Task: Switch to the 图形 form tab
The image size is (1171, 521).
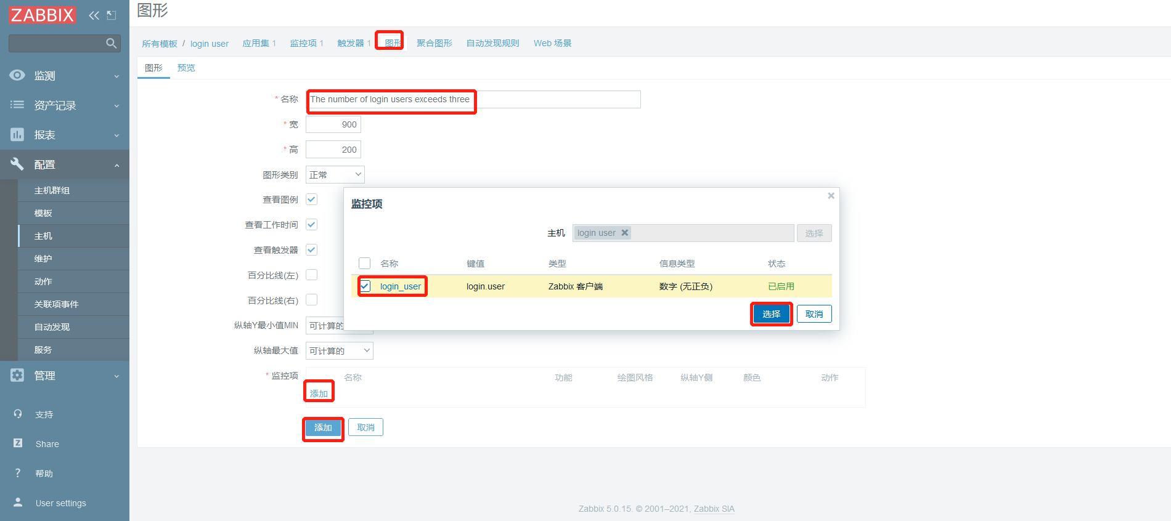Action: [x=153, y=68]
